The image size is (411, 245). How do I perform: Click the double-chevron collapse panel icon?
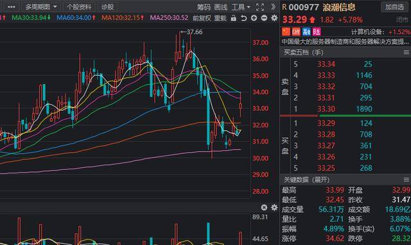click(x=274, y=7)
